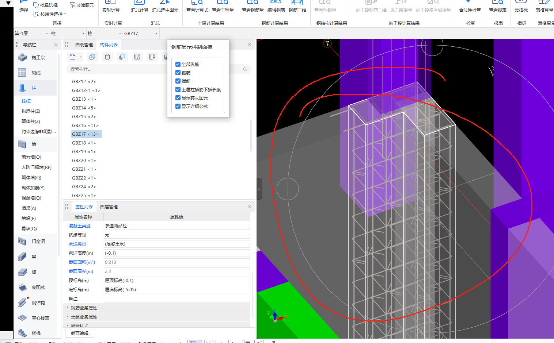The width and height of the screenshot is (554, 343).
Task: Click the 顶标高 value field
Action: point(177,280)
